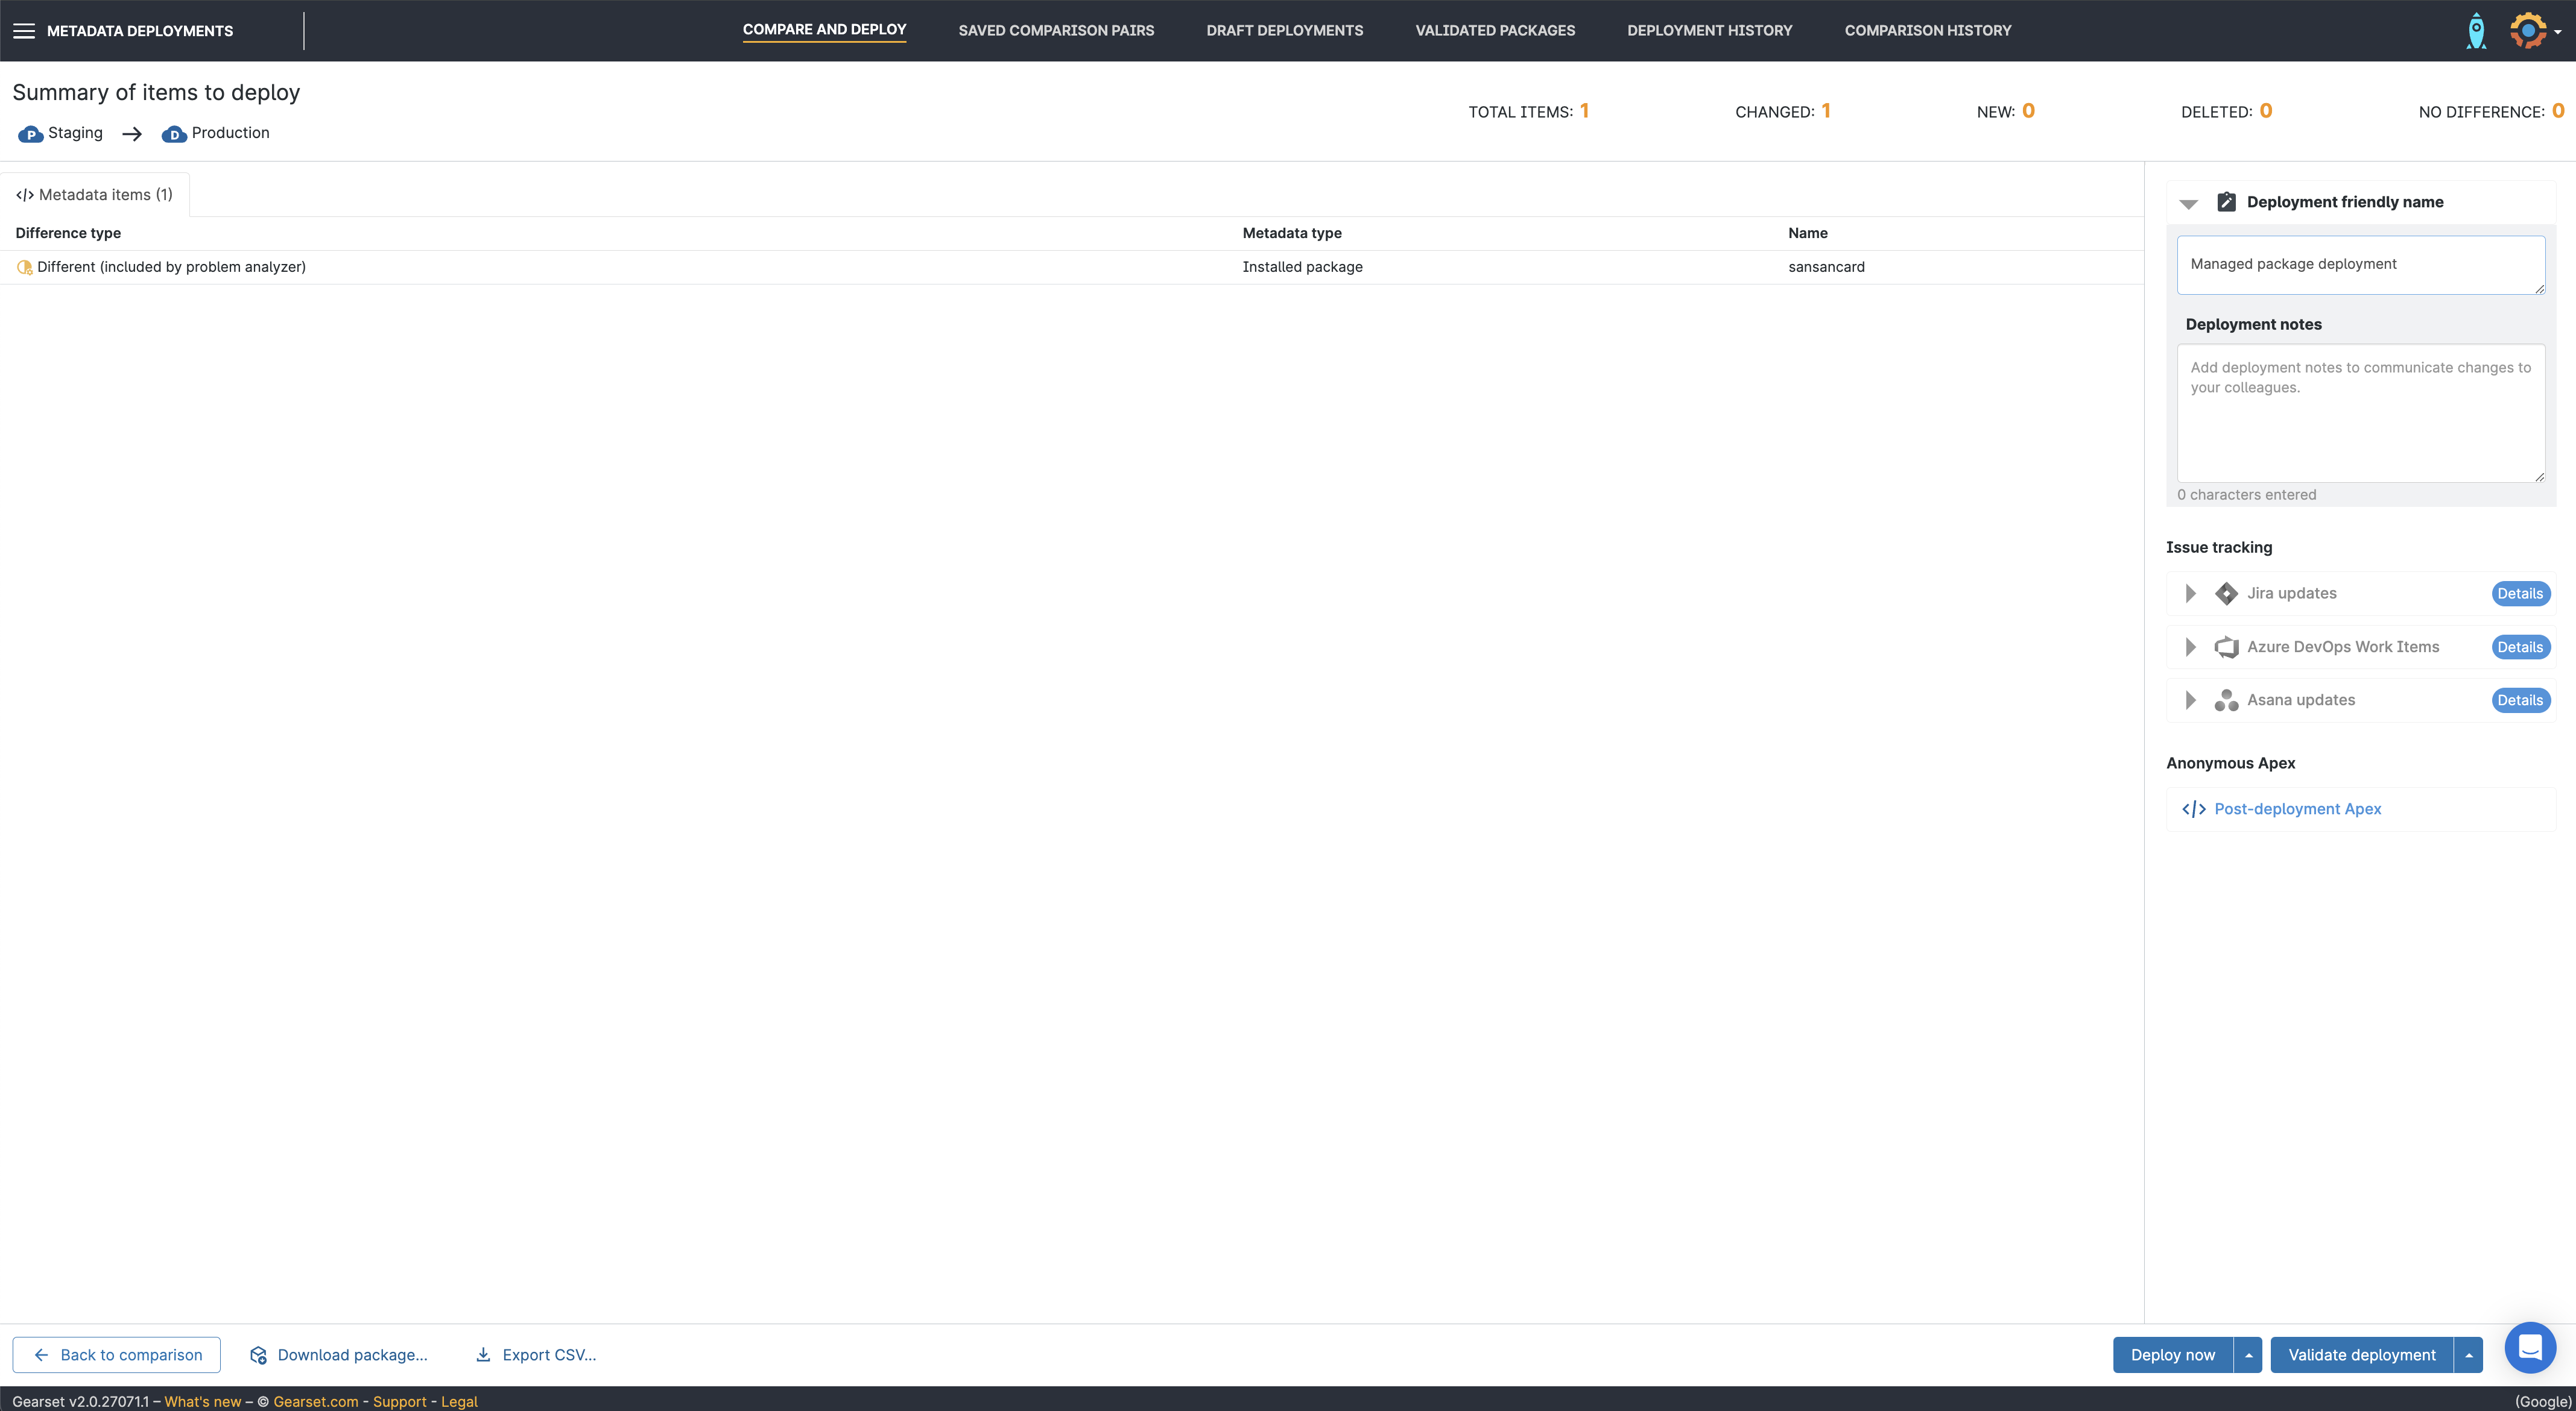Click the Jira diamond icon
This screenshot has height=1411, width=2576.
2226,594
